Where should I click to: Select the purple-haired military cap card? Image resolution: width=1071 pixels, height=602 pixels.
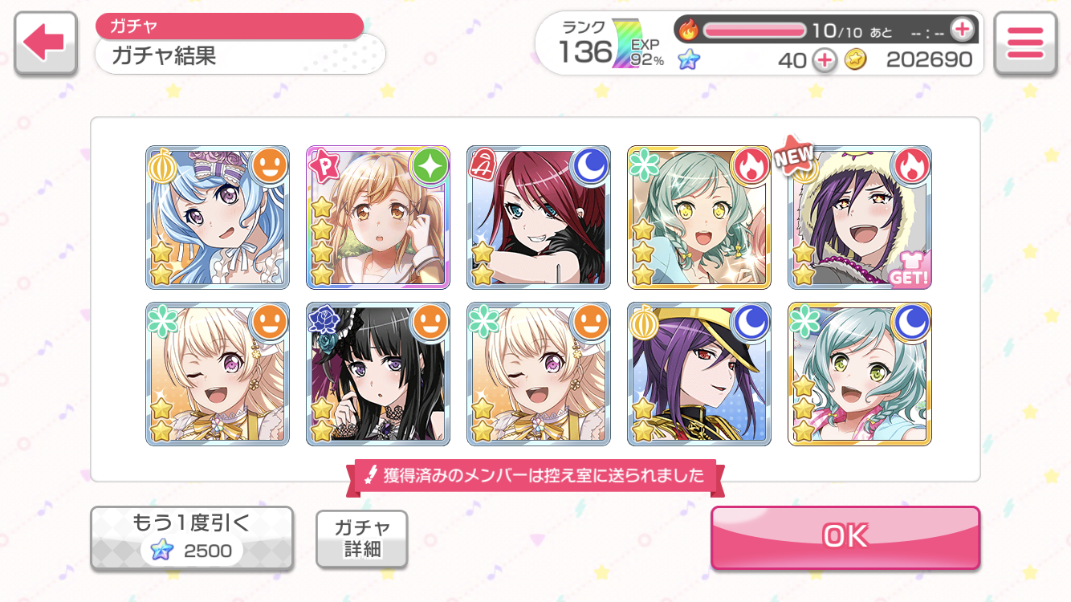699,374
